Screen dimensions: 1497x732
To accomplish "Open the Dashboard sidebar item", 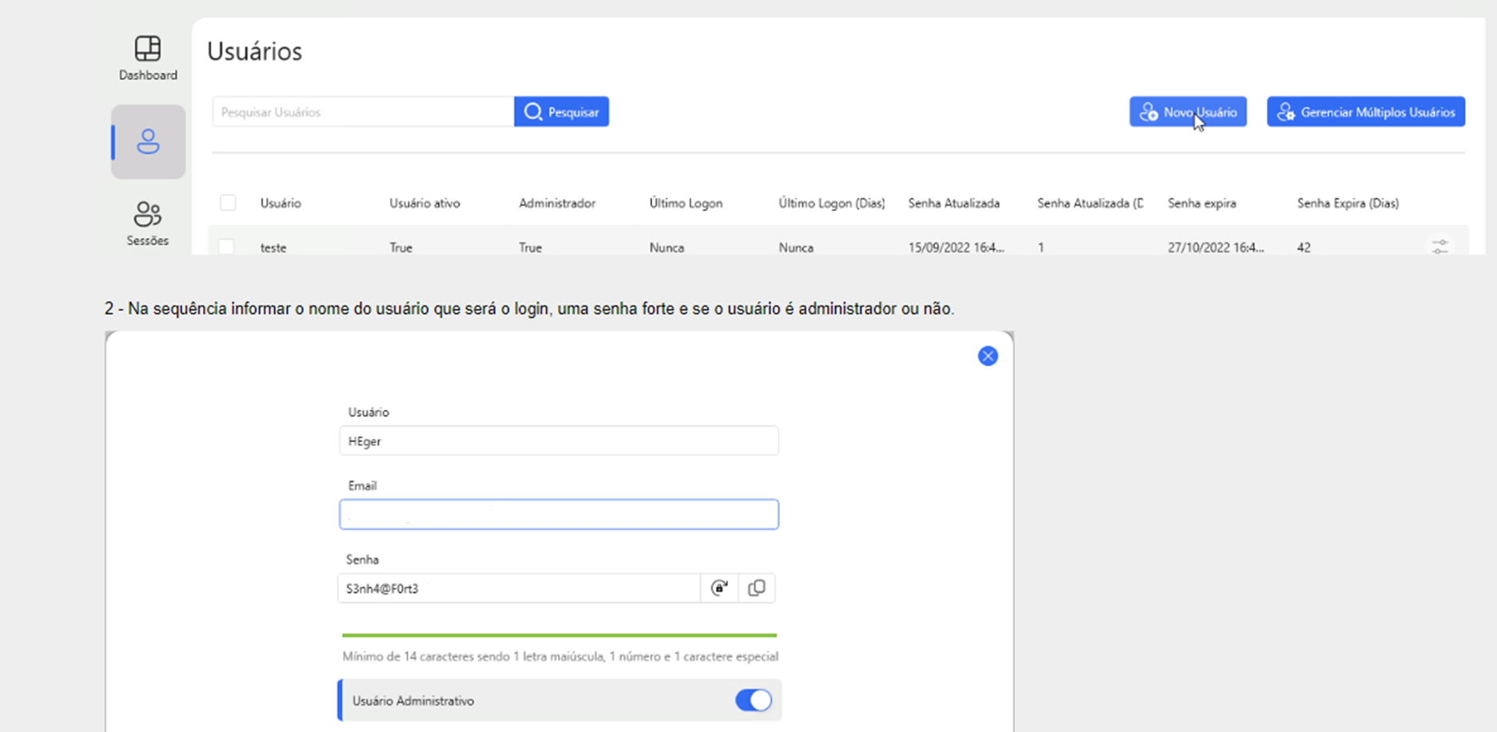I will tap(148, 58).
